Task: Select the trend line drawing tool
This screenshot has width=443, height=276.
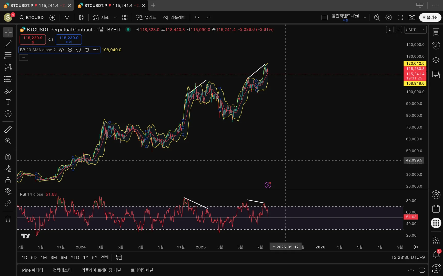Action: coord(8,44)
